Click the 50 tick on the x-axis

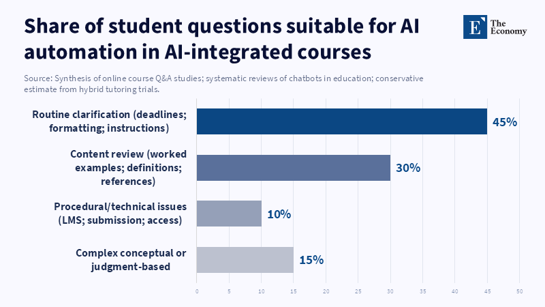coord(520,292)
